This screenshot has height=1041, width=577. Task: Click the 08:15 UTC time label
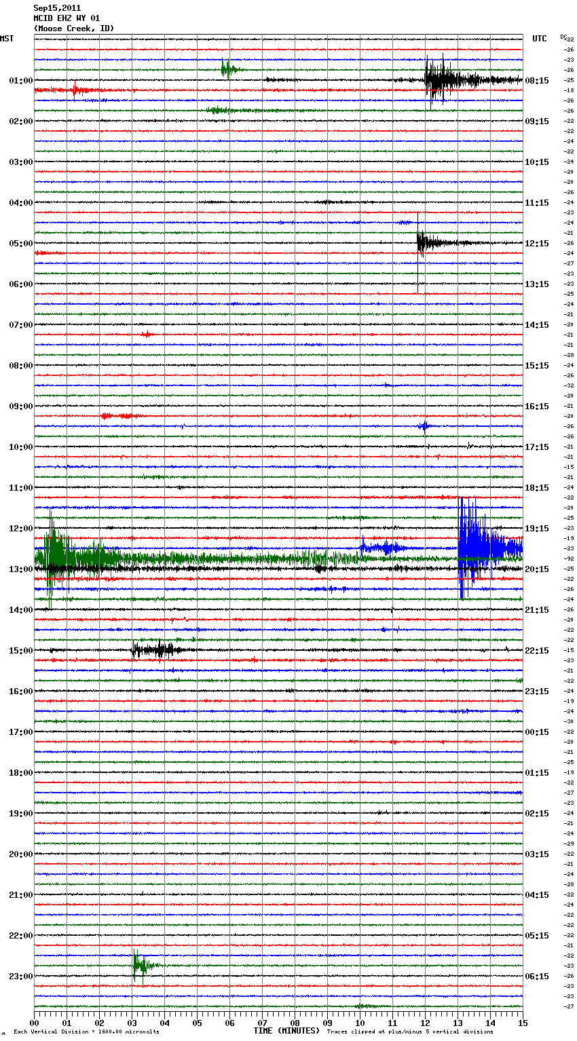point(537,81)
